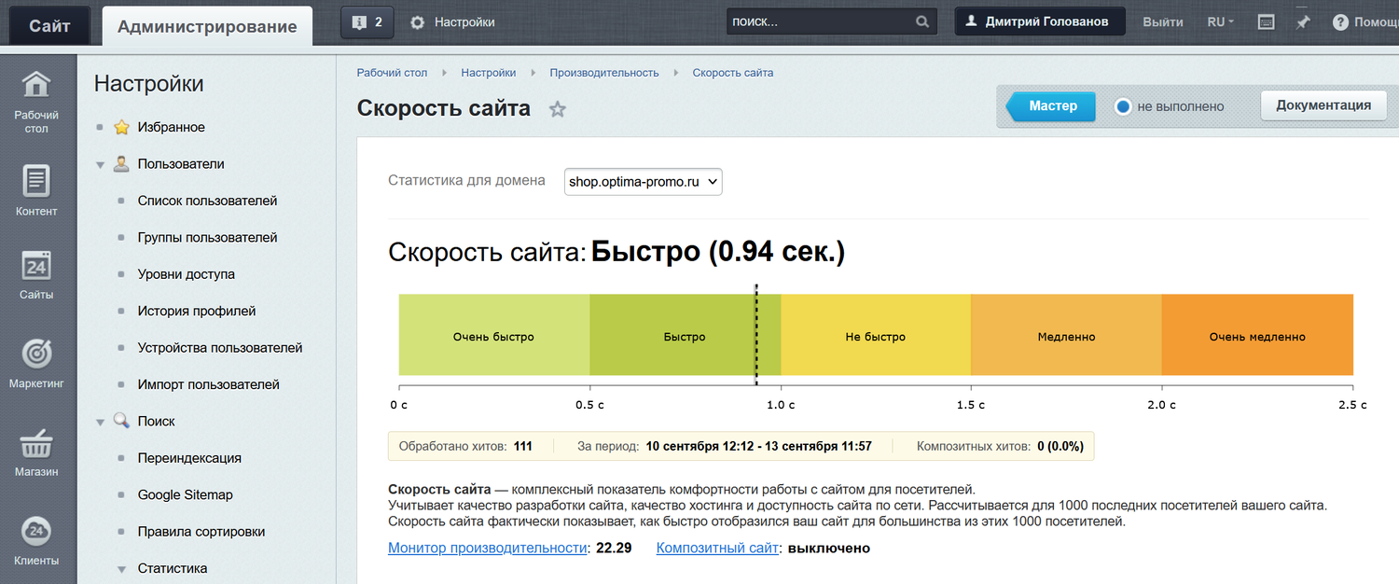Open the Контент section icon
Screen dimensions: 1399x584
pos(36,181)
